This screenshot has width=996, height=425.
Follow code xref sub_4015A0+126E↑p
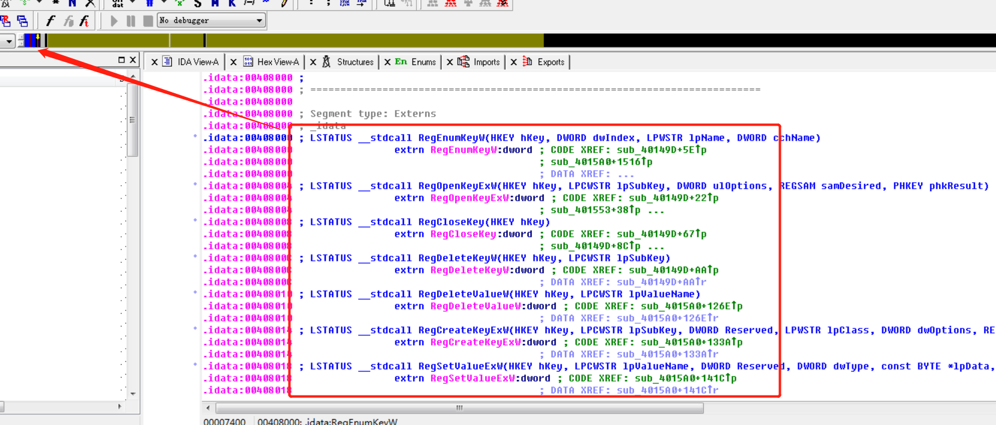point(692,306)
